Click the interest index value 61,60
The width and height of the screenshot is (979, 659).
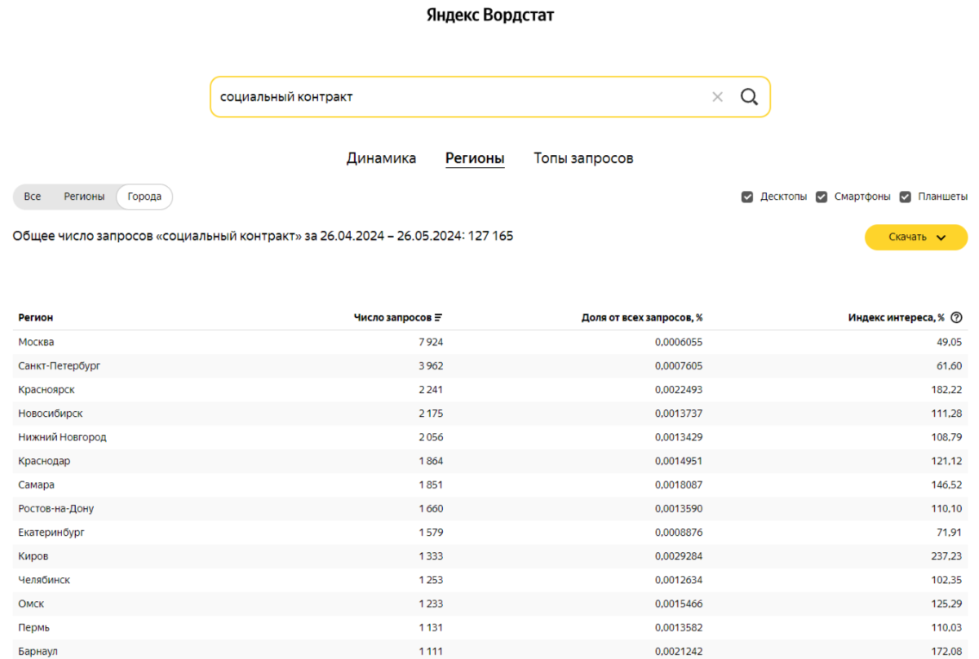(x=950, y=366)
